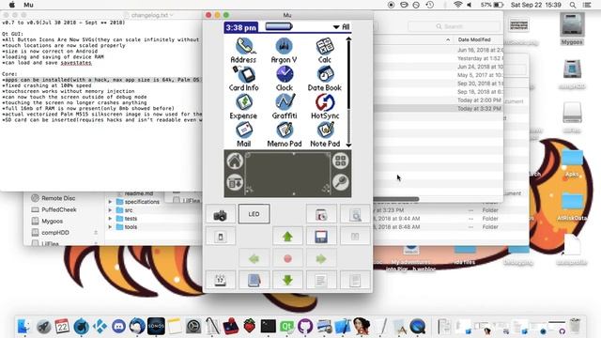Screen dimensions: 601x338
Task: Click the LED button
Action: (x=254, y=214)
